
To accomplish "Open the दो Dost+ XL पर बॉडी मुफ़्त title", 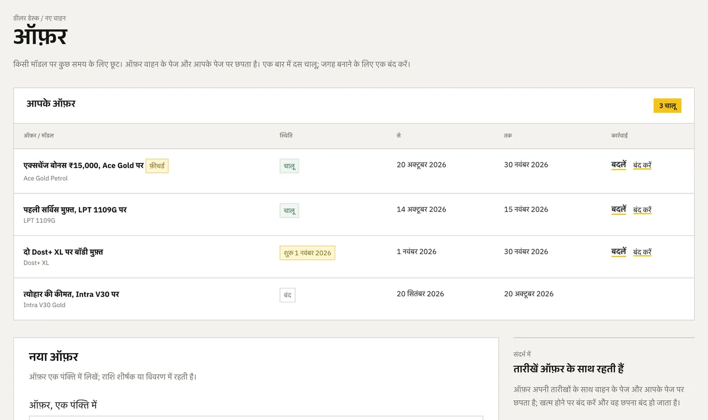I will pos(63,251).
